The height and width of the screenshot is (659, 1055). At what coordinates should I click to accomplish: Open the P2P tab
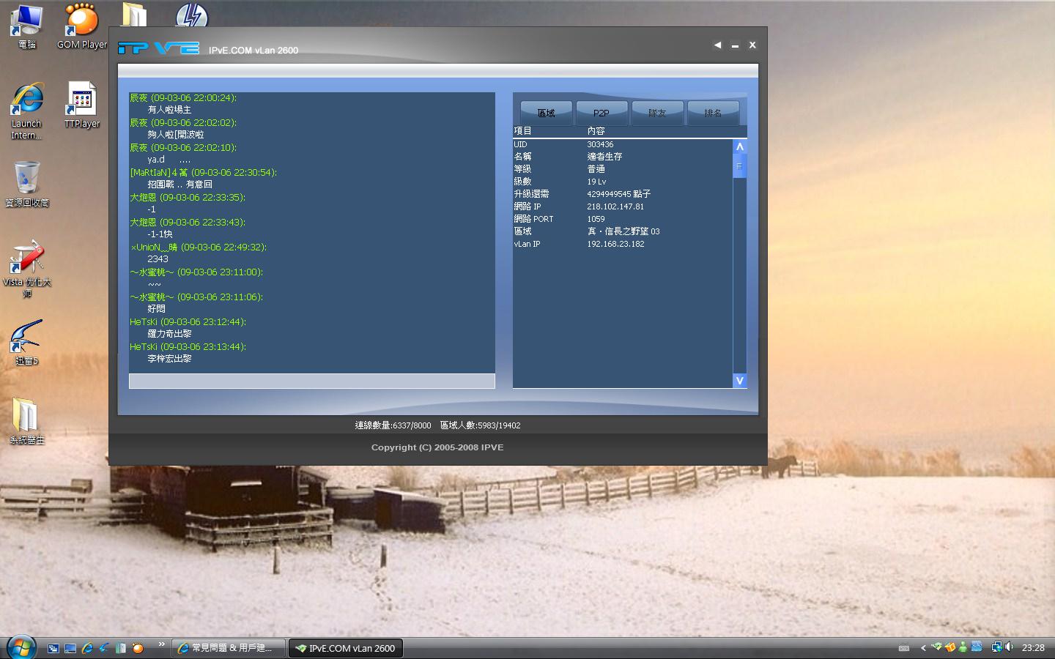601,113
